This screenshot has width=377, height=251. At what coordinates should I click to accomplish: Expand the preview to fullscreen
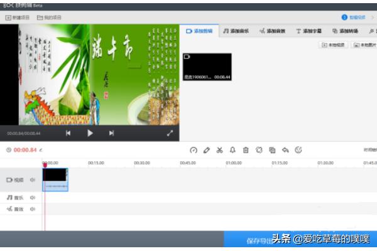coord(170,133)
